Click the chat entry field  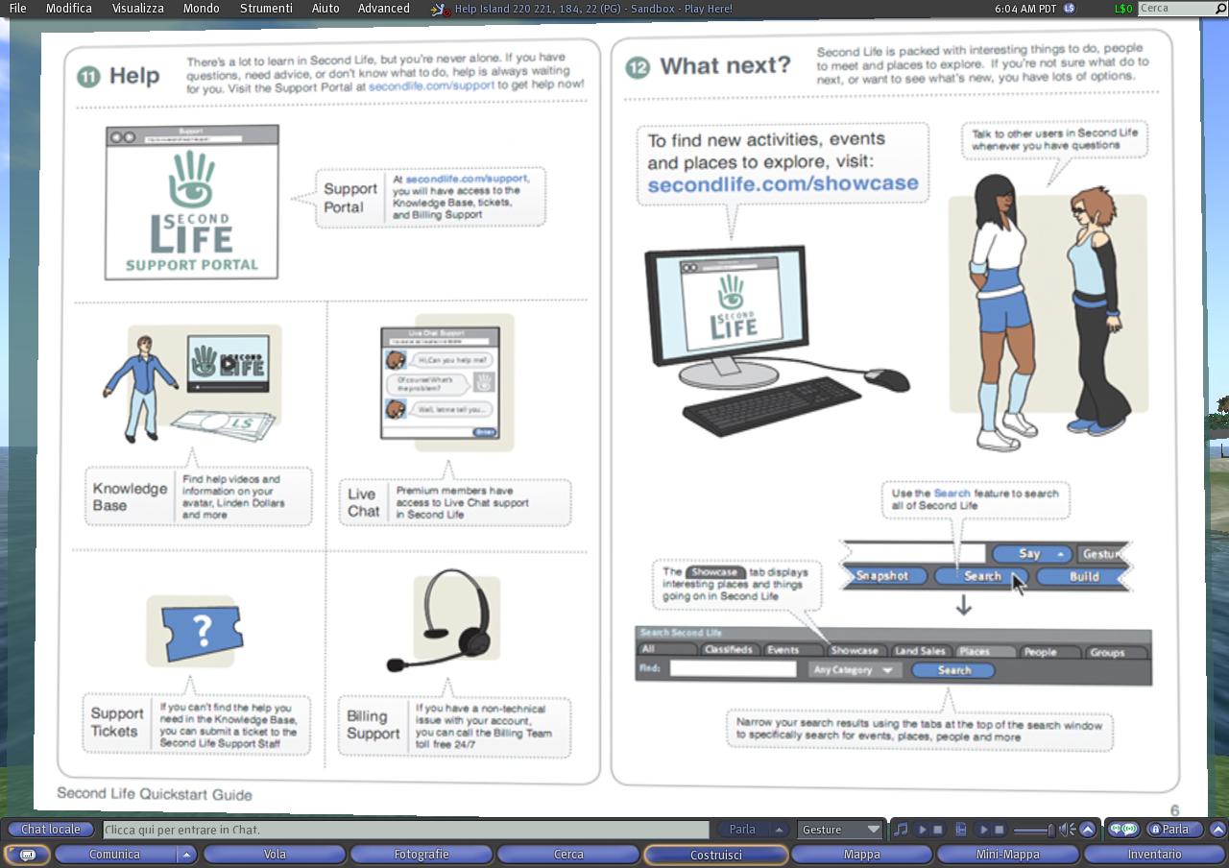click(405, 830)
